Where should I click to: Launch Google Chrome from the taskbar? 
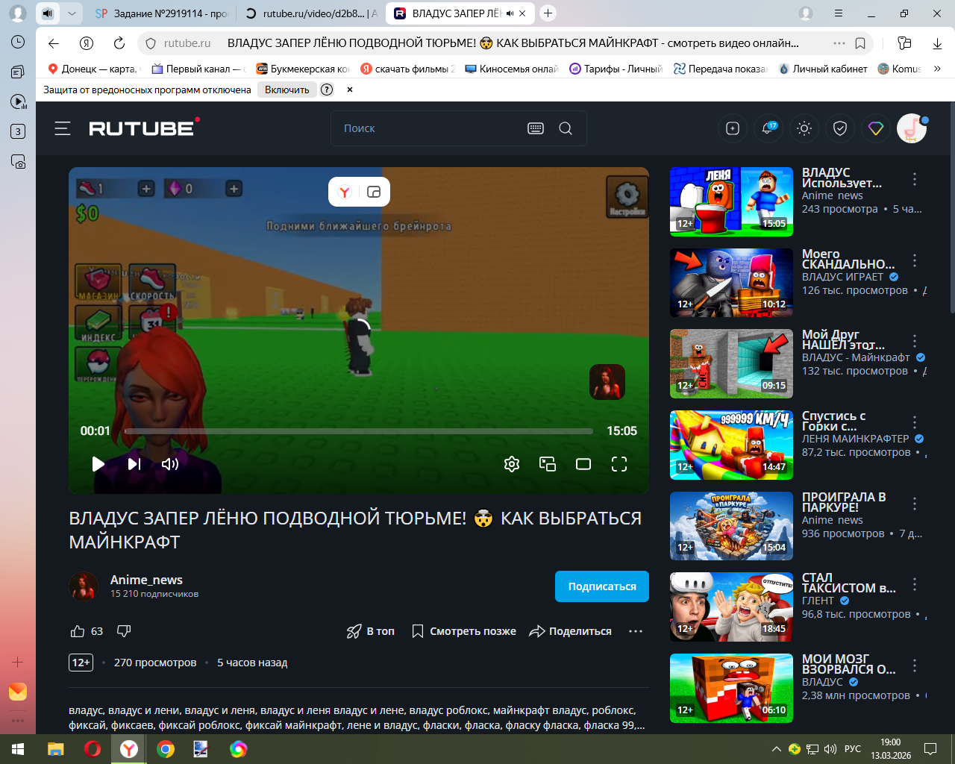click(166, 749)
